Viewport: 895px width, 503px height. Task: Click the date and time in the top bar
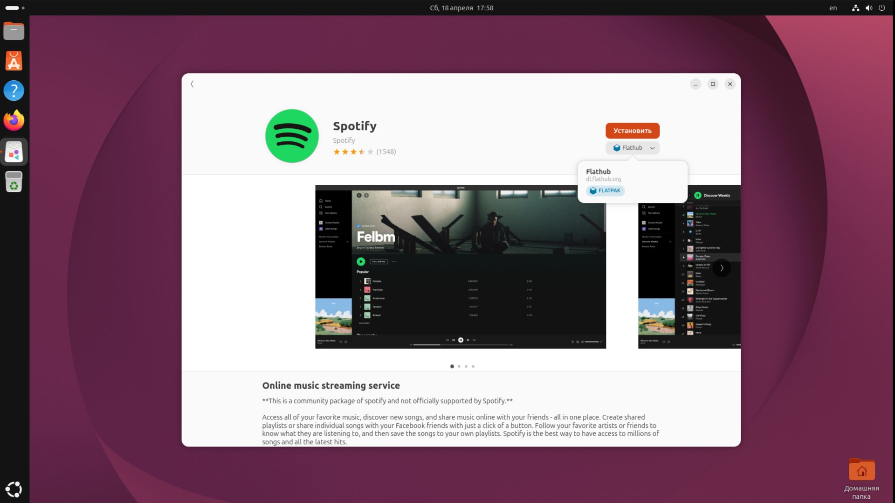tap(461, 7)
